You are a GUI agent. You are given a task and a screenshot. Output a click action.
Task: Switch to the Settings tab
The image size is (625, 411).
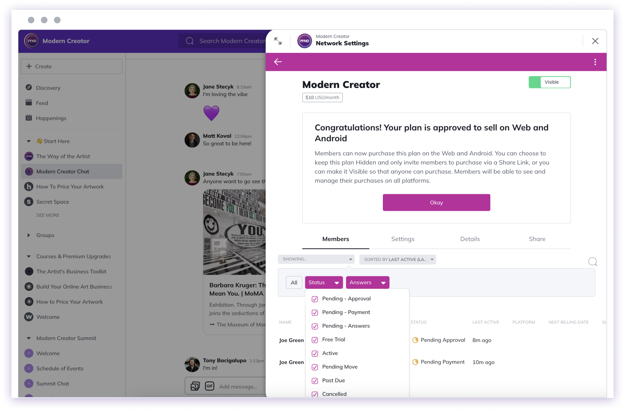[x=403, y=239]
